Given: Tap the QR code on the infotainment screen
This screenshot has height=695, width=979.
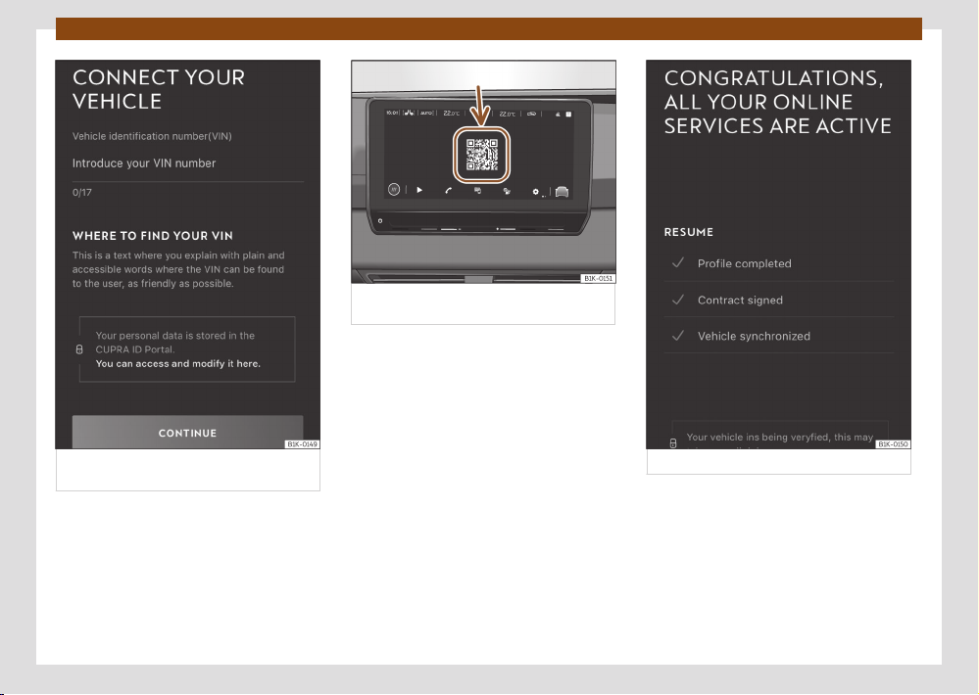Looking at the screenshot, I should click(482, 155).
